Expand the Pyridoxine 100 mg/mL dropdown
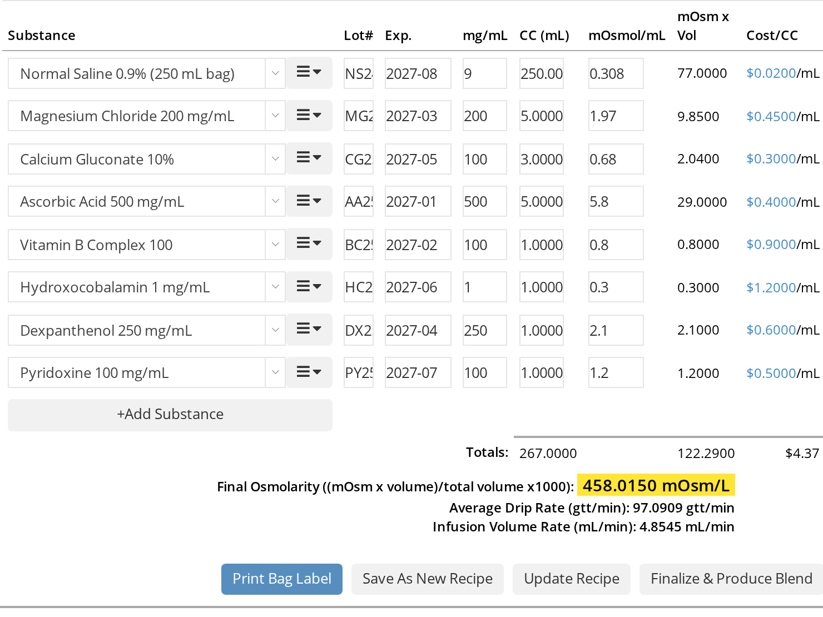Screen dimensions: 823x617 (x=275, y=372)
